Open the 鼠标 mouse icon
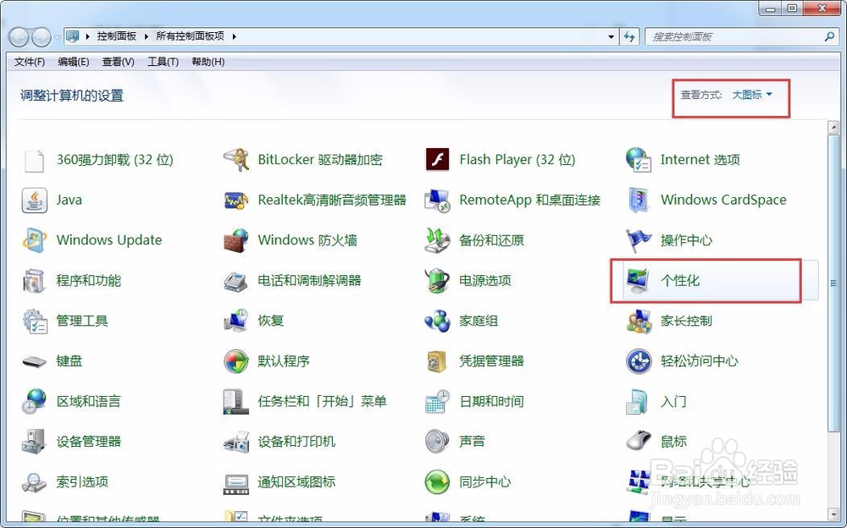 pos(639,441)
